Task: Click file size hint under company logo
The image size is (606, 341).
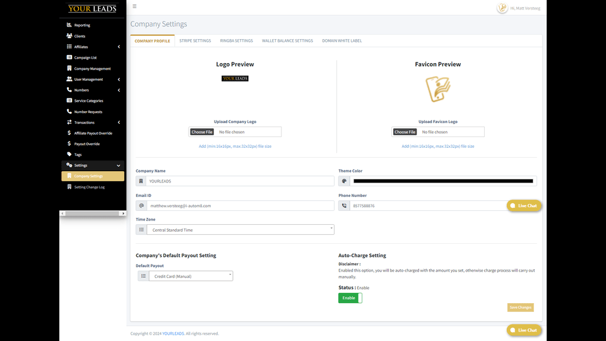Action: coord(235,146)
